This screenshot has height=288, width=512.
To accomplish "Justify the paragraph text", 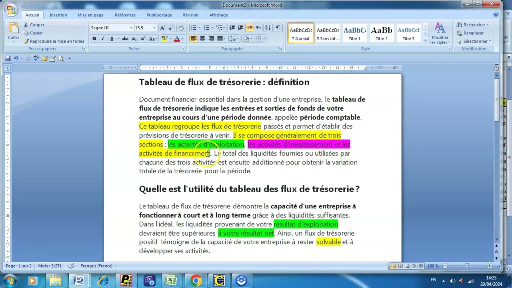I will click(x=220, y=39).
